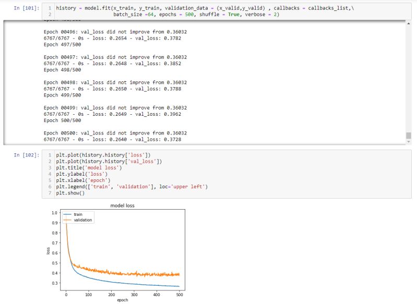417x304 pixels.
Task: Click the 'Epoch 497/500' line
Action: pos(62,44)
